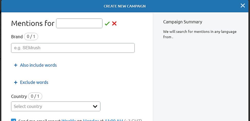Confirm campaign name with green checkmark
250x121 pixels.
(107, 24)
